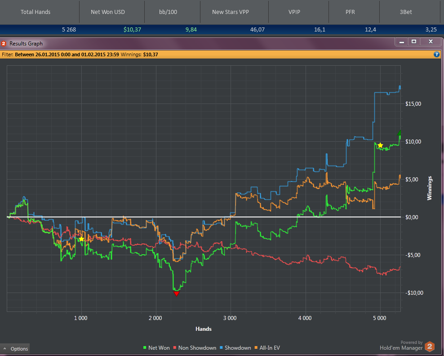Sort by Net Won USD column header
The height and width of the screenshot is (356, 444).
pyautogui.click(x=107, y=12)
